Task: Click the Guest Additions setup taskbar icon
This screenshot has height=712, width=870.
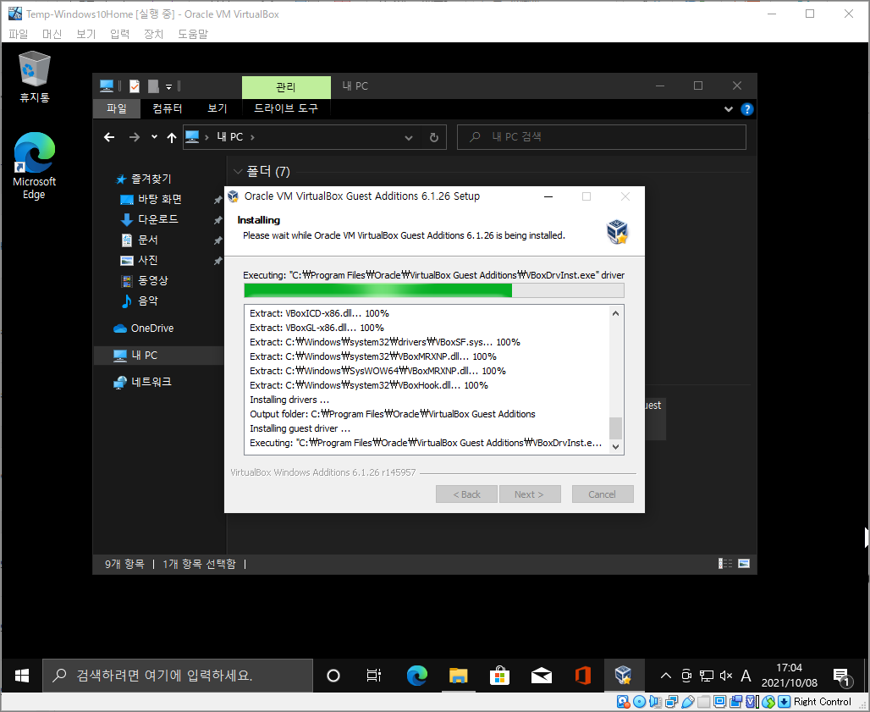Action: point(624,676)
